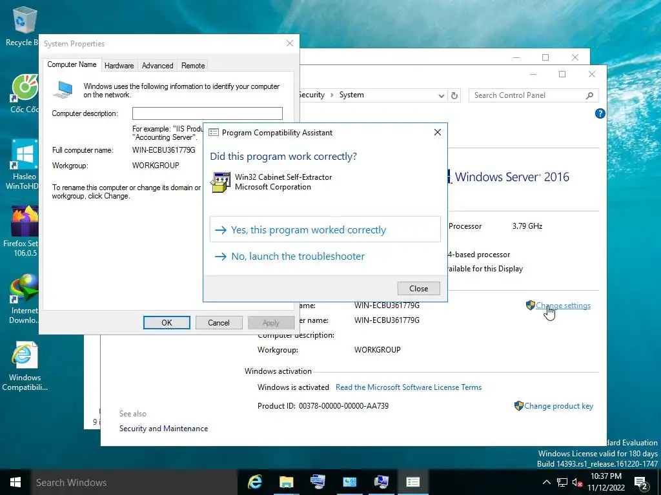Click the computer icon in System Properties
The width and height of the screenshot is (661, 495).
(x=63, y=90)
